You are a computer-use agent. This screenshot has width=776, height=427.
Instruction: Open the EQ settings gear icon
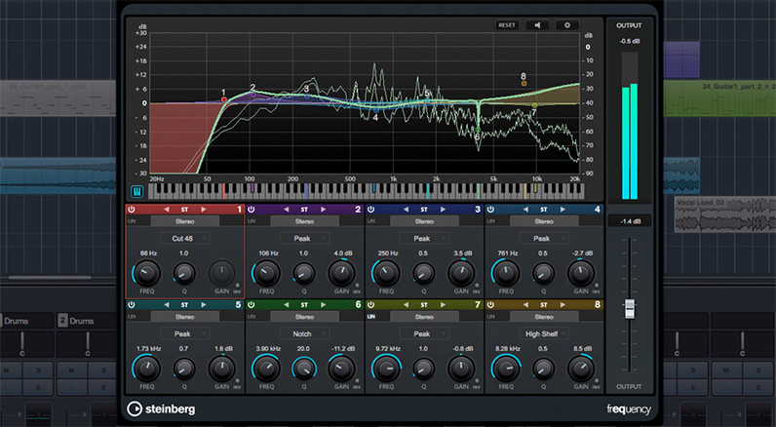tap(567, 25)
